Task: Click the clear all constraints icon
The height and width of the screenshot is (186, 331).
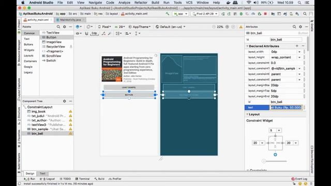Action: pyautogui.click(x=103, y=34)
